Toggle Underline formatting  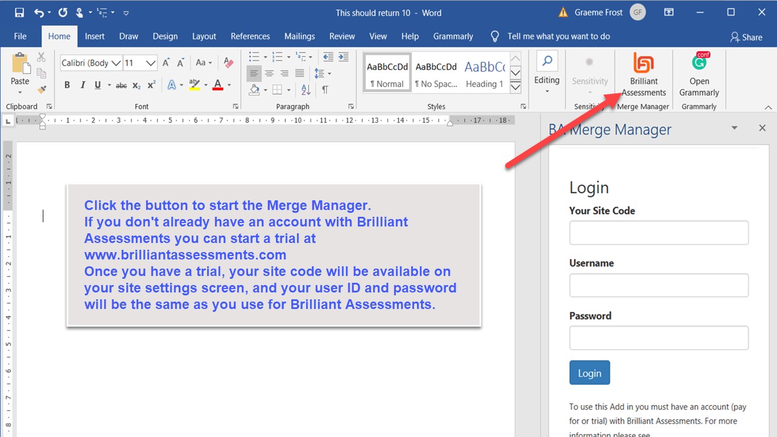pyautogui.click(x=98, y=85)
